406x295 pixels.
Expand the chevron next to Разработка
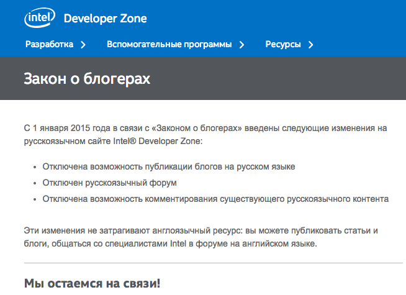click(x=83, y=45)
